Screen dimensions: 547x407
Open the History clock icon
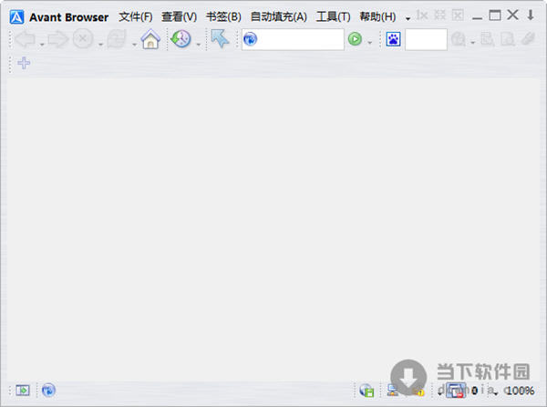[x=180, y=39]
